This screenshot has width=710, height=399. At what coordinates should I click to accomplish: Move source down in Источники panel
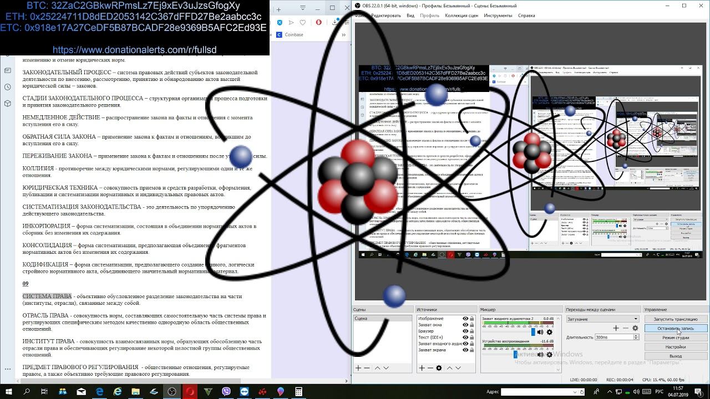pyautogui.click(x=458, y=368)
